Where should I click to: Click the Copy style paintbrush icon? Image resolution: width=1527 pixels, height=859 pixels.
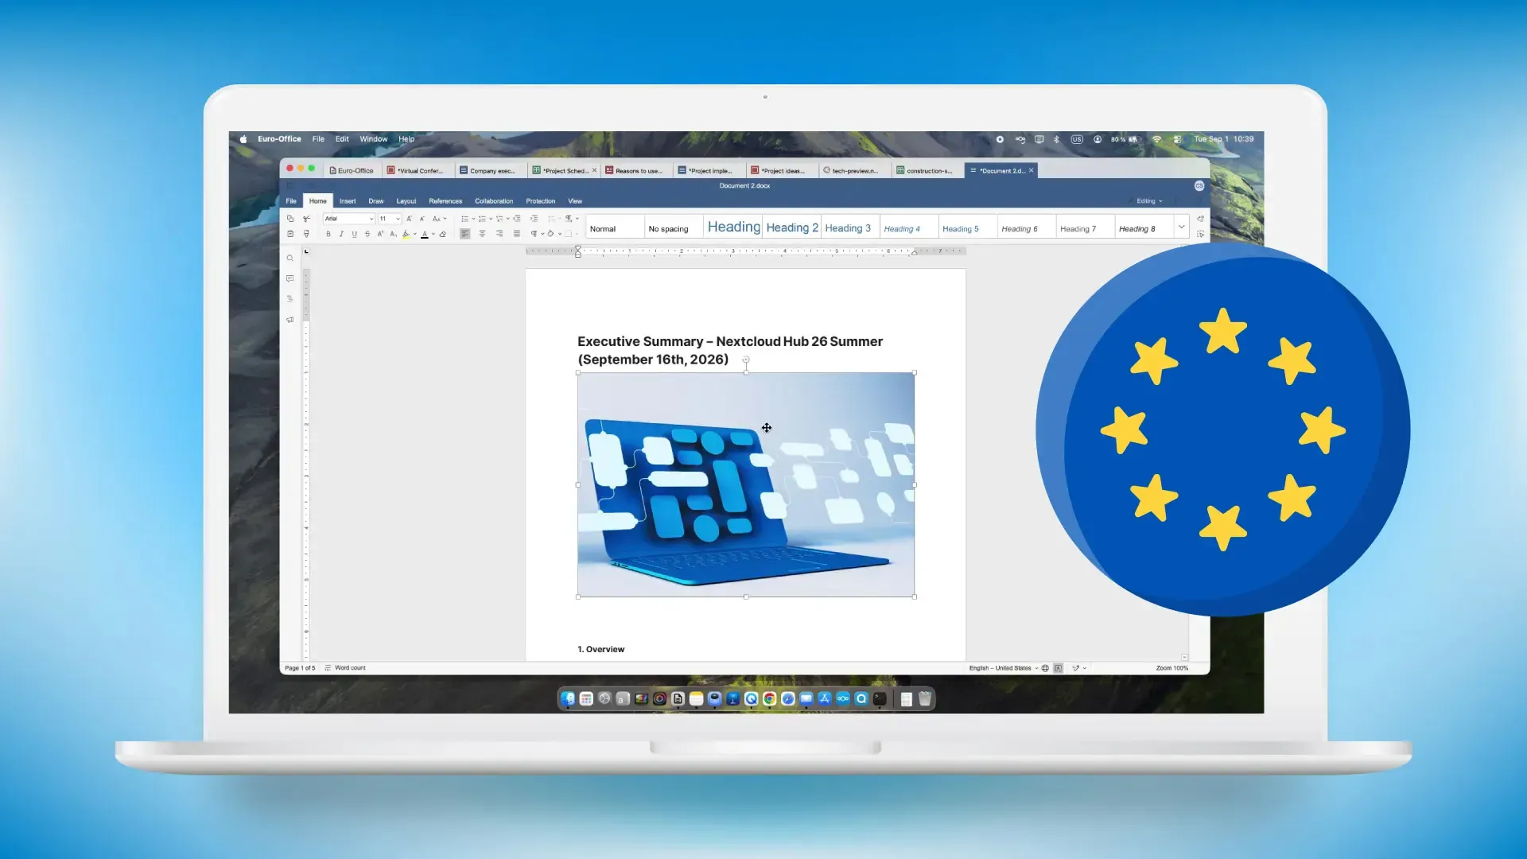(x=306, y=234)
